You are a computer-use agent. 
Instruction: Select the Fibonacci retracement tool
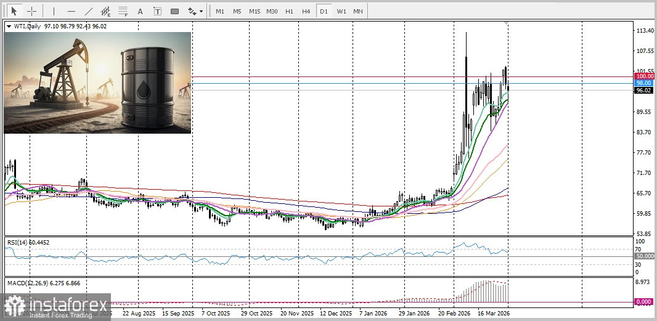click(x=123, y=11)
